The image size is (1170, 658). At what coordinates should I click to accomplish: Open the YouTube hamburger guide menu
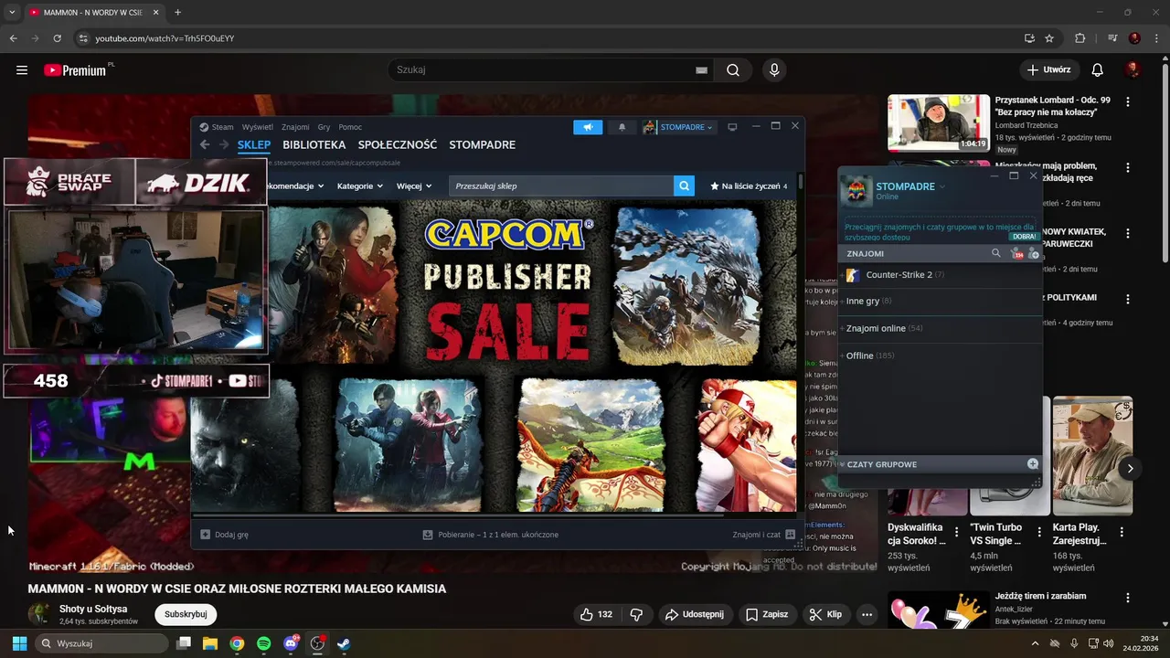pyautogui.click(x=22, y=70)
